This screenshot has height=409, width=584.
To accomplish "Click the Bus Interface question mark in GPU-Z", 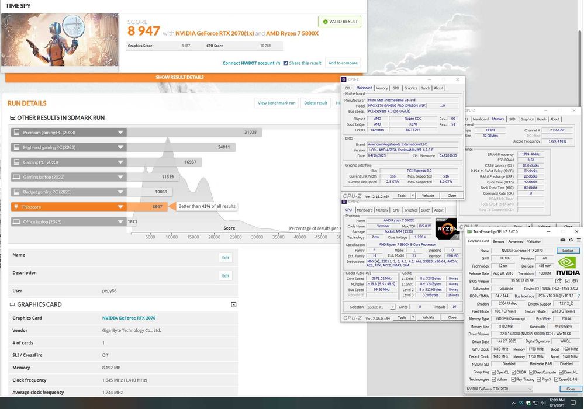I will pos(578,296).
